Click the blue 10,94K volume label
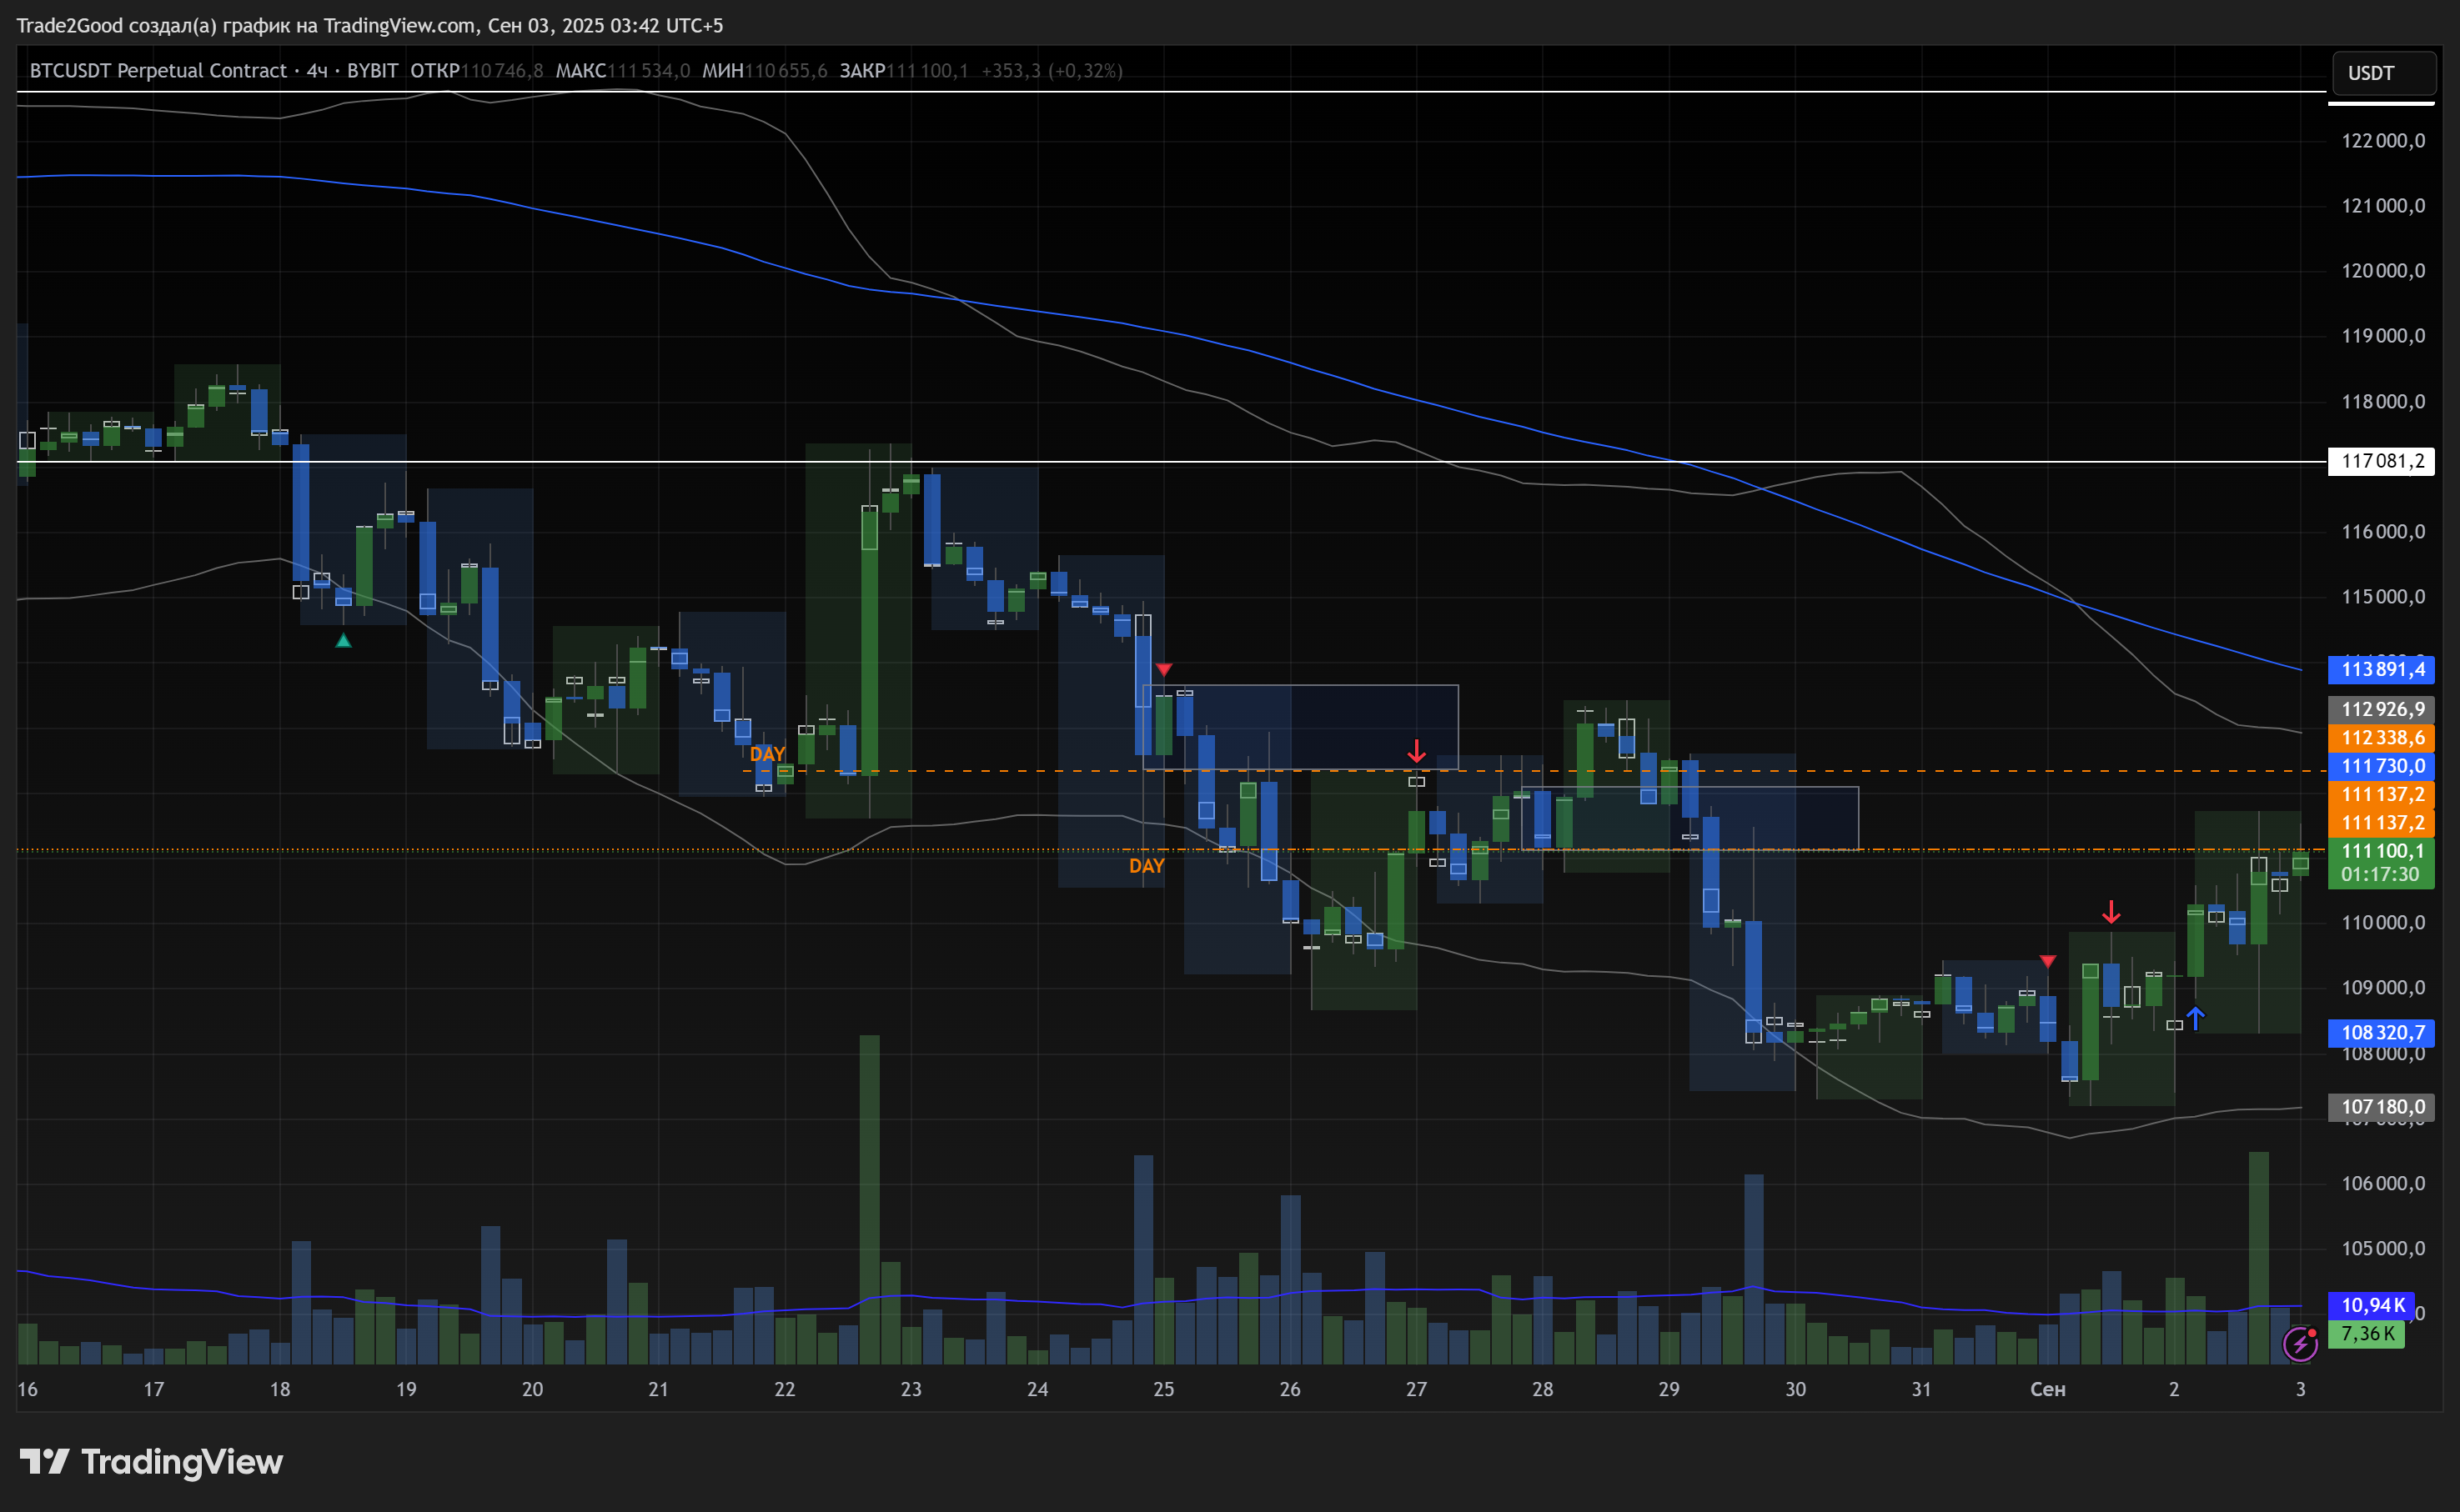 click(2371, 1305)
